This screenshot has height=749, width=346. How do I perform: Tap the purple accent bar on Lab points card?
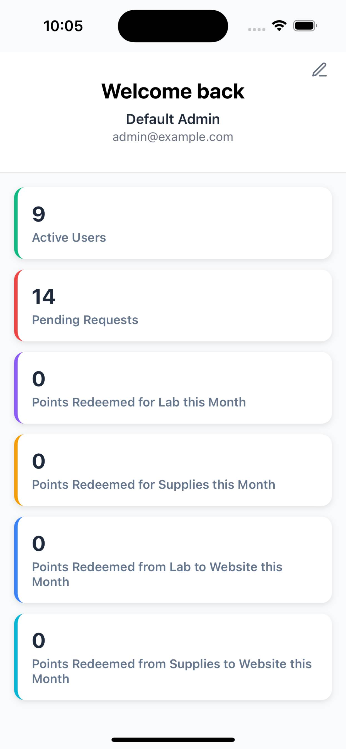click(x=16, y=388)
